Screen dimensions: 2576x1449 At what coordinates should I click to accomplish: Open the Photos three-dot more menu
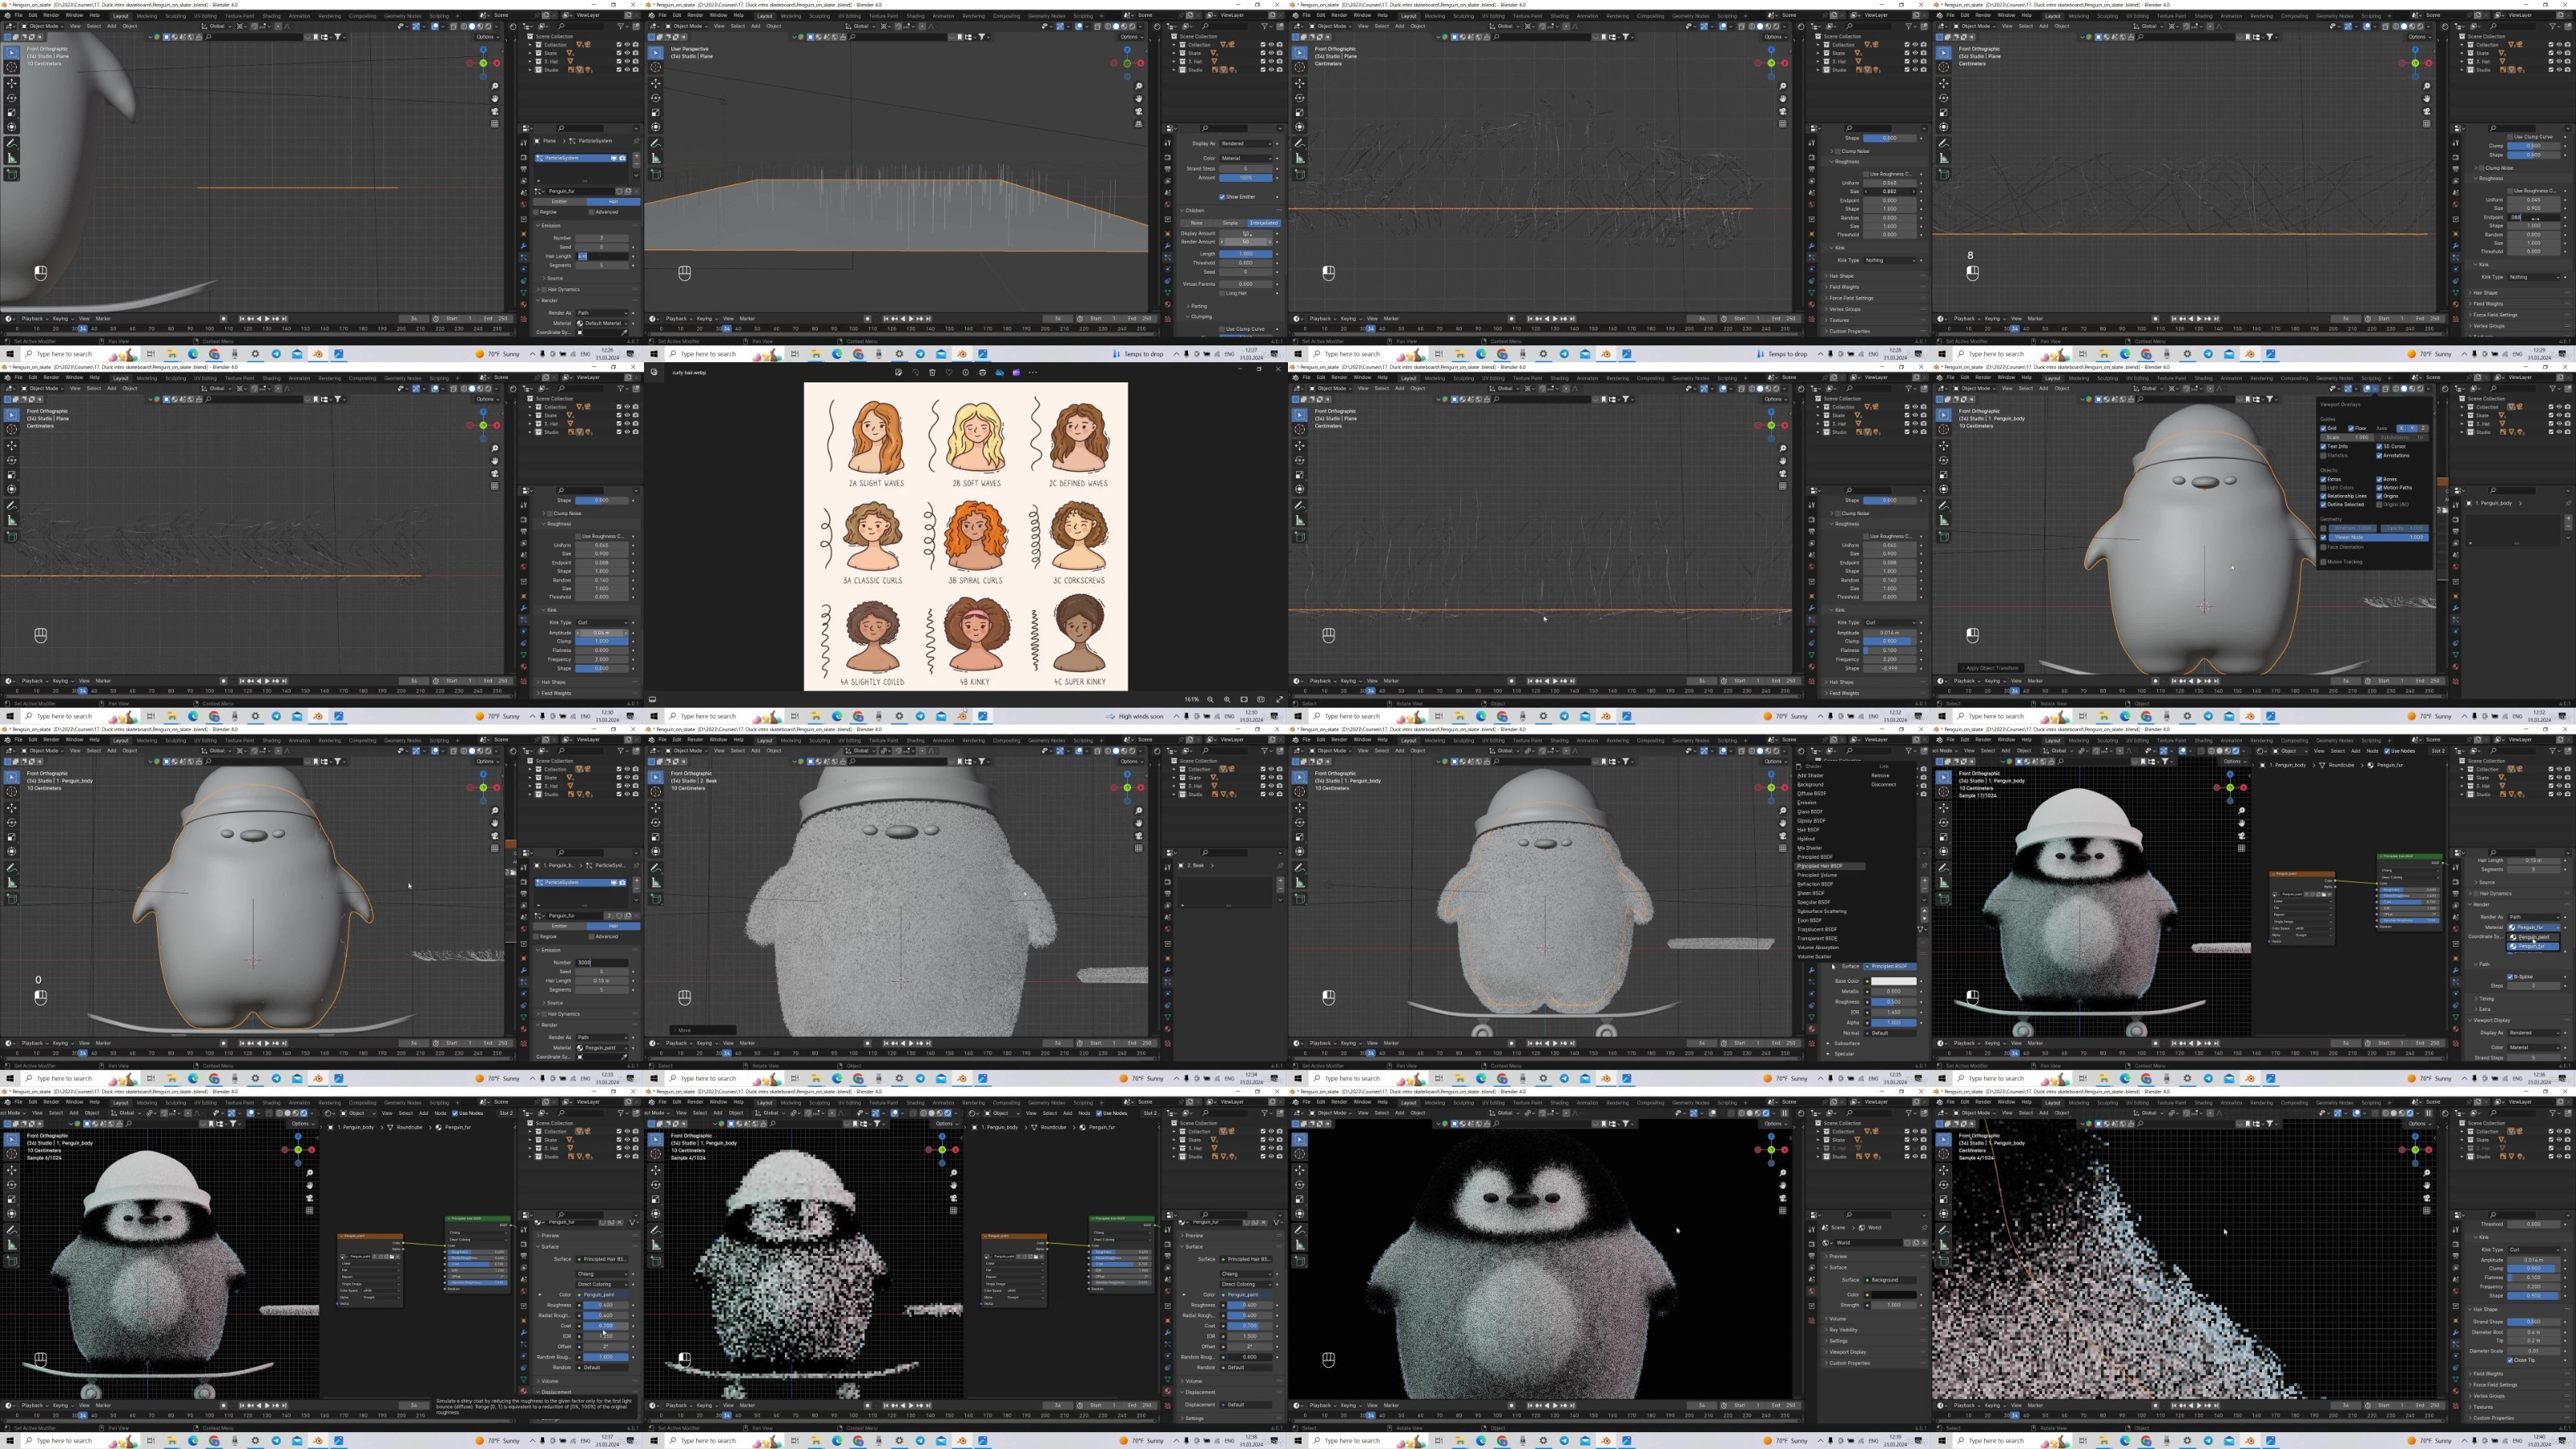tap(1033, 372)
